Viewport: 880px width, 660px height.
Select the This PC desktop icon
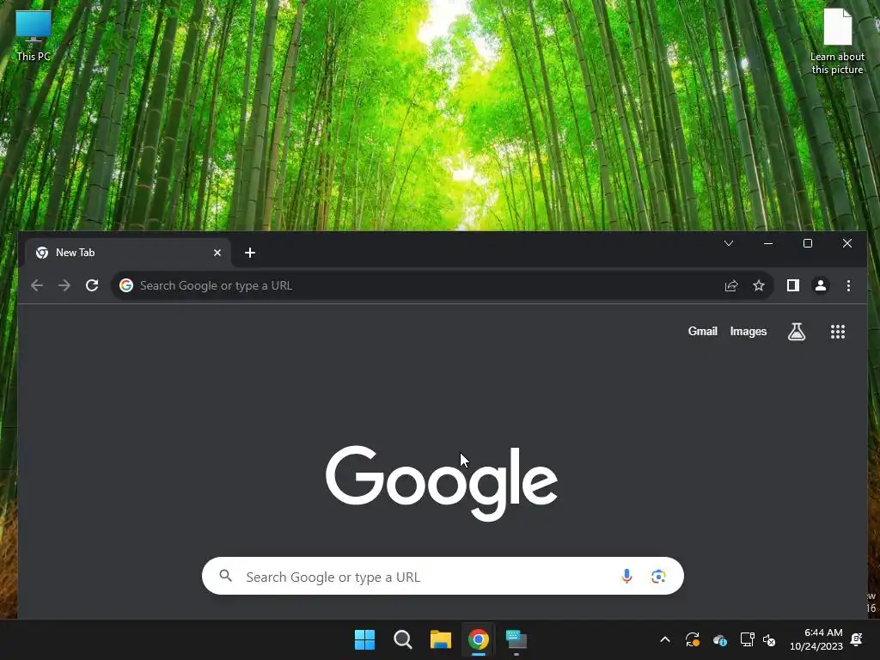[x=34, y=36]
